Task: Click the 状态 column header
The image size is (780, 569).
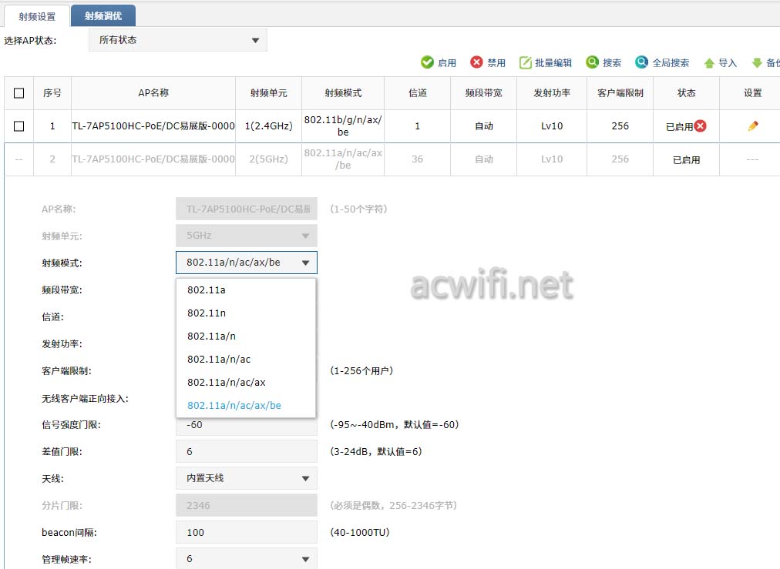Action: 686,93
